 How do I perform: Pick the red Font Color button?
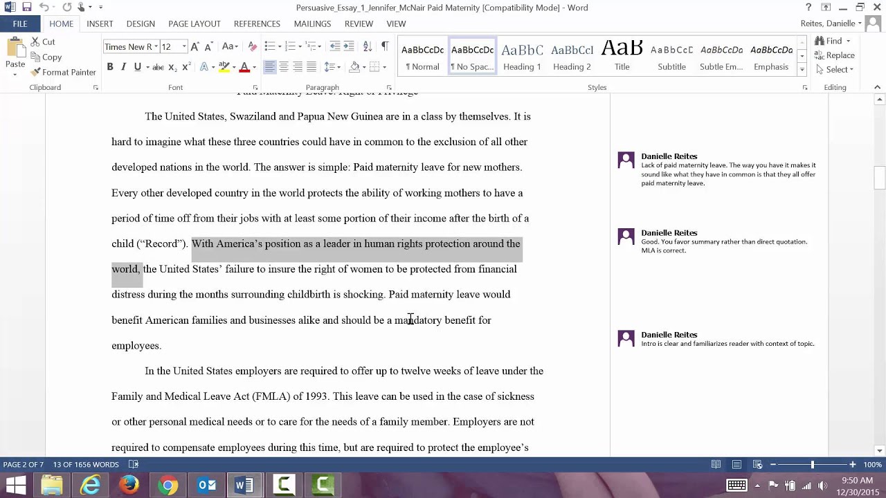click(x=244, y=67)
